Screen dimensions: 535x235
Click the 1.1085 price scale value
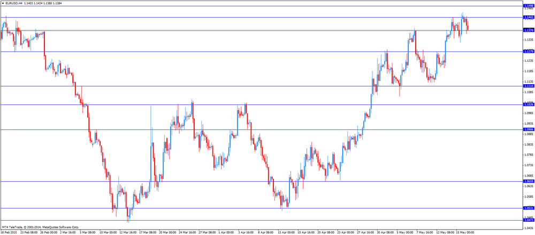[x=529, y=92]
